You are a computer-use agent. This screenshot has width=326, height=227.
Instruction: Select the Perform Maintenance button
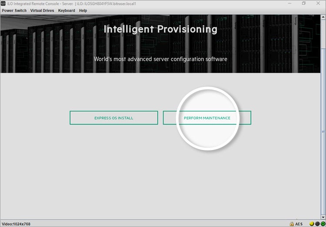[x=207, y=118]
